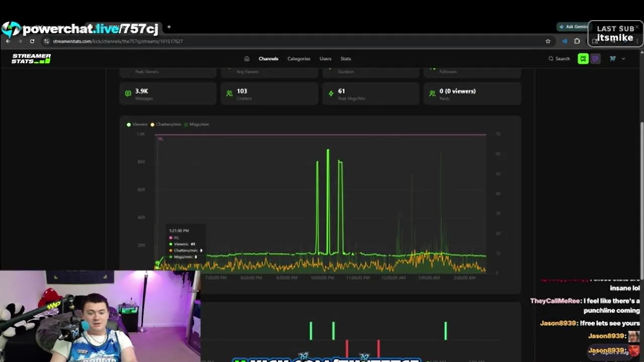Click the Messages speech-bubble icon
The image size is (644, 362).
click(128, 93)
